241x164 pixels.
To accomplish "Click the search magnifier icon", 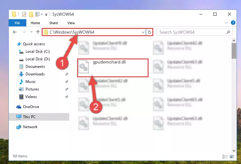I will click(x=228, y=32).
